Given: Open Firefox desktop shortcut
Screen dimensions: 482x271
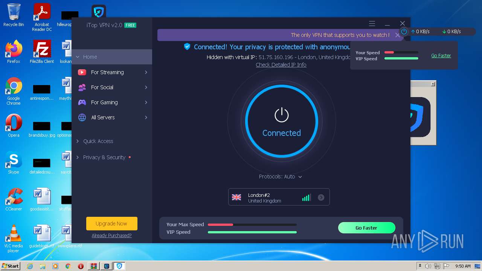Looking at the screenshot, I should 14,52.
